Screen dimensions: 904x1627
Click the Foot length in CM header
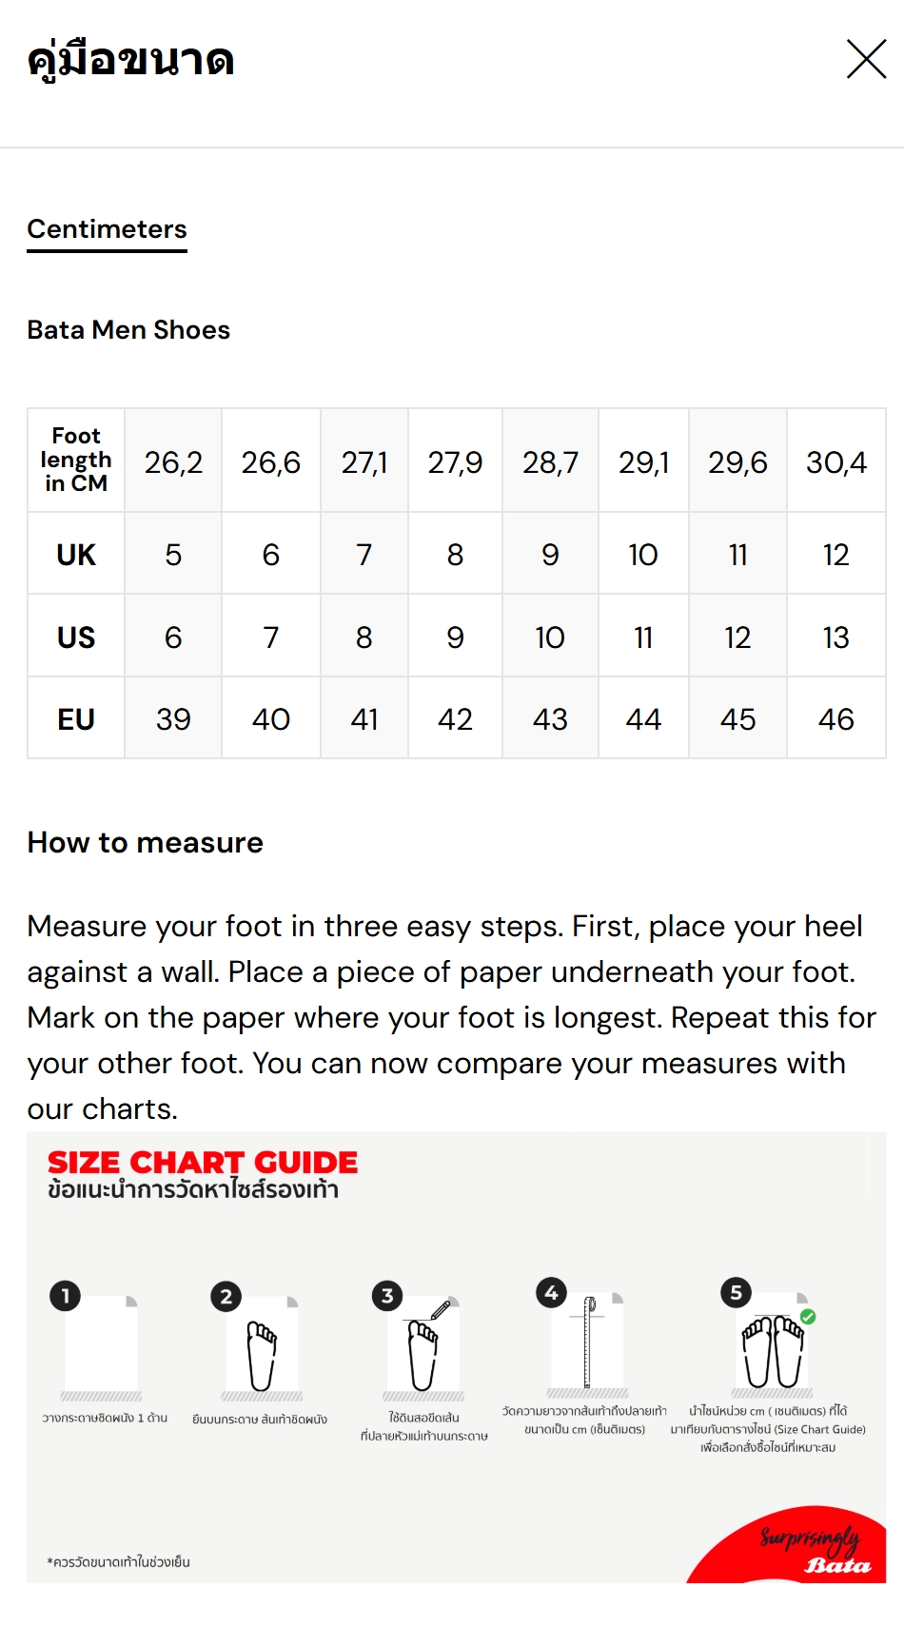pos(76,461)
